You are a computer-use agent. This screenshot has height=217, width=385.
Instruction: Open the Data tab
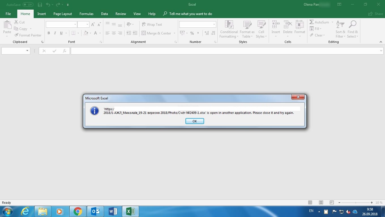[x=104, y=14]
